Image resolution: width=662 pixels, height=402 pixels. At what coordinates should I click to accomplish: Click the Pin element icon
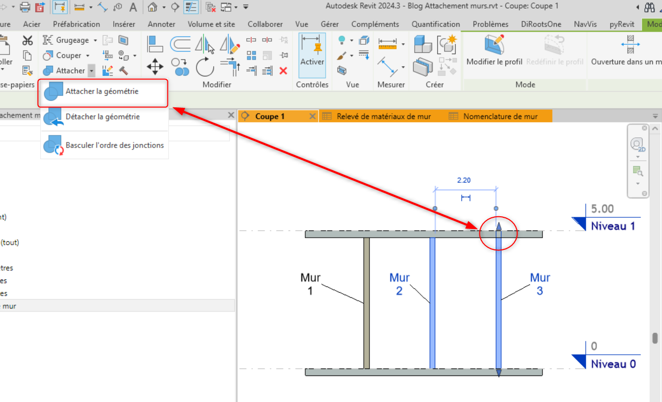283,55
